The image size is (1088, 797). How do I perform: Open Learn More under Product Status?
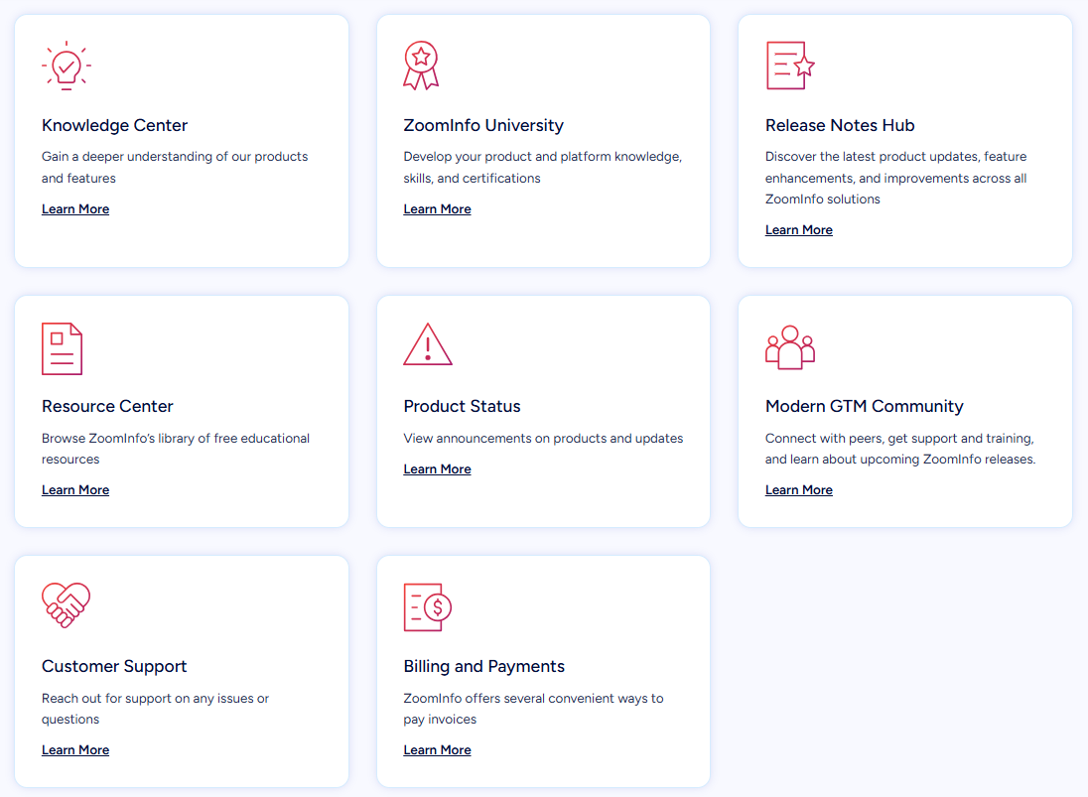tap(437, 469)
